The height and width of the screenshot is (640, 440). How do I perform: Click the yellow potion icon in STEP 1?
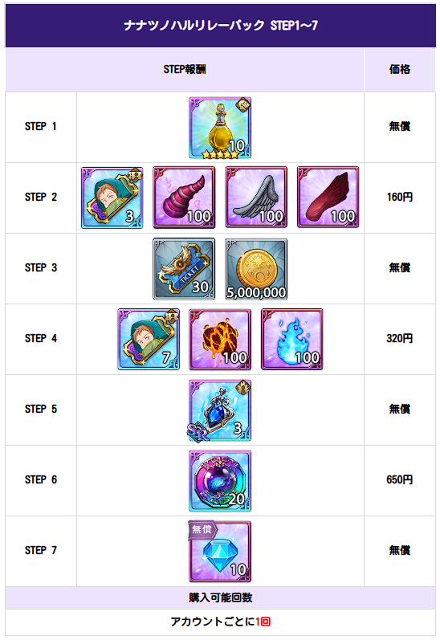(x=220, y=128)
